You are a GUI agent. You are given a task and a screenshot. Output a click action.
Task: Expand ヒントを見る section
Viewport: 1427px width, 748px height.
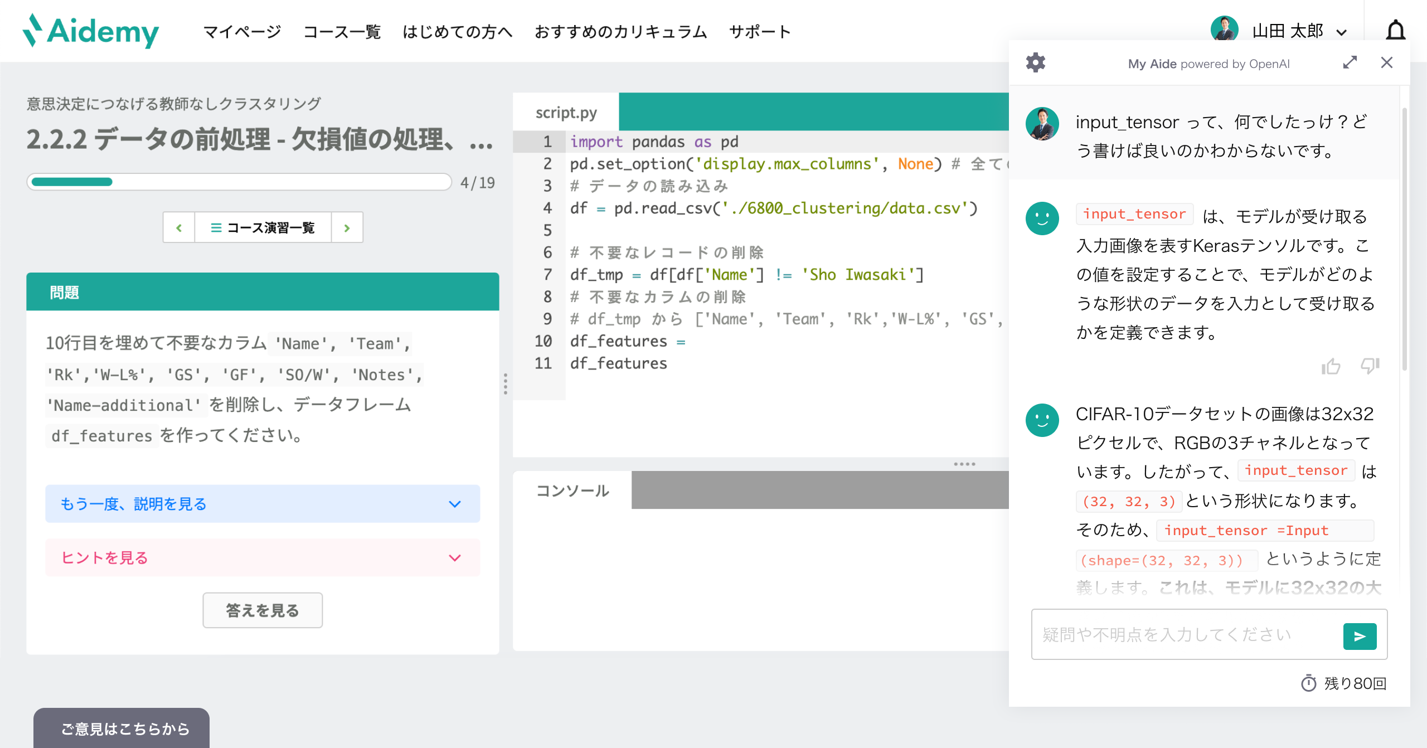(x=262, y=557)
